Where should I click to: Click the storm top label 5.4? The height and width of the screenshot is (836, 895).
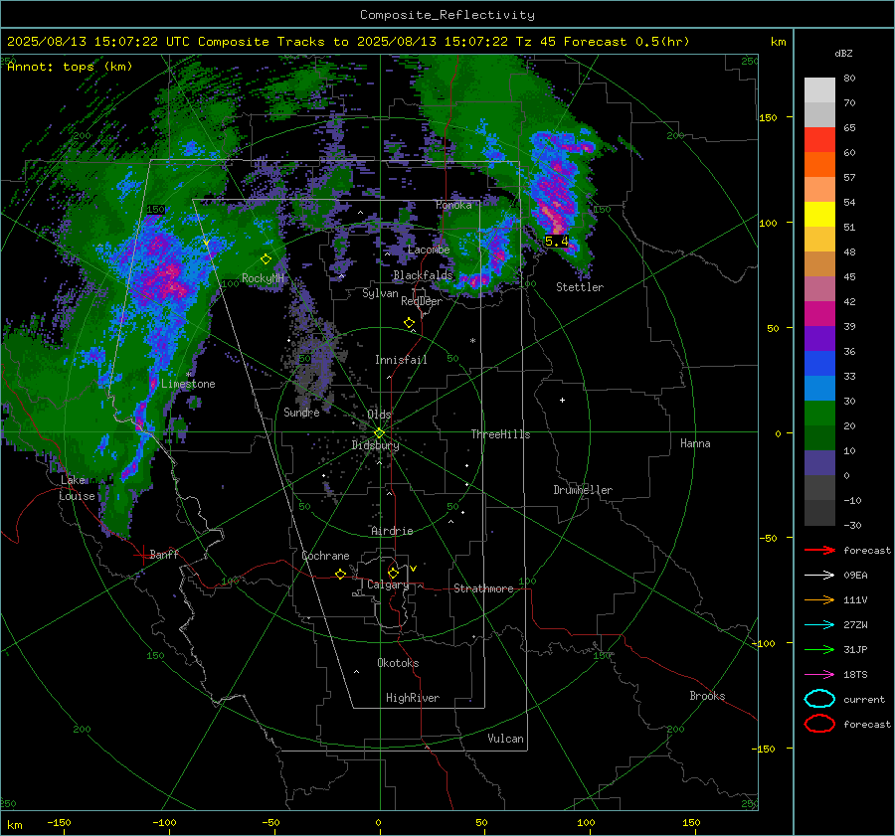click(557, 242)
